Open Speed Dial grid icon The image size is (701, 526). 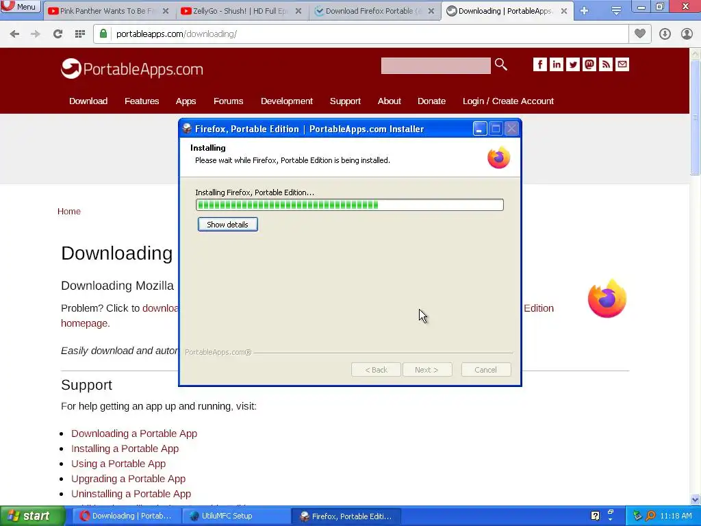79,34
